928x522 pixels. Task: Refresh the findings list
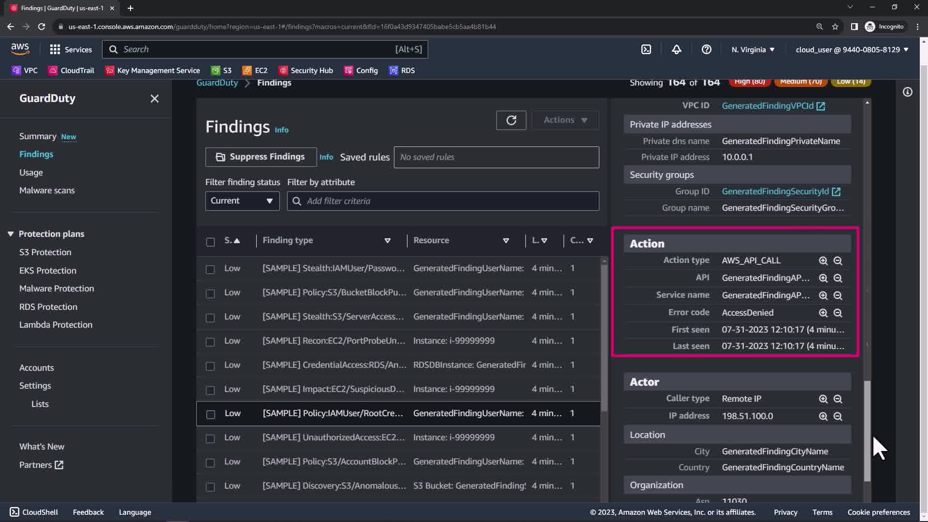(x=511, y=120)
